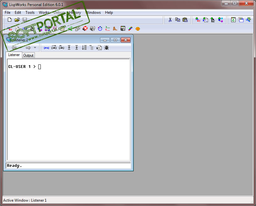
Task: Open the History menu
Action: 75,13
